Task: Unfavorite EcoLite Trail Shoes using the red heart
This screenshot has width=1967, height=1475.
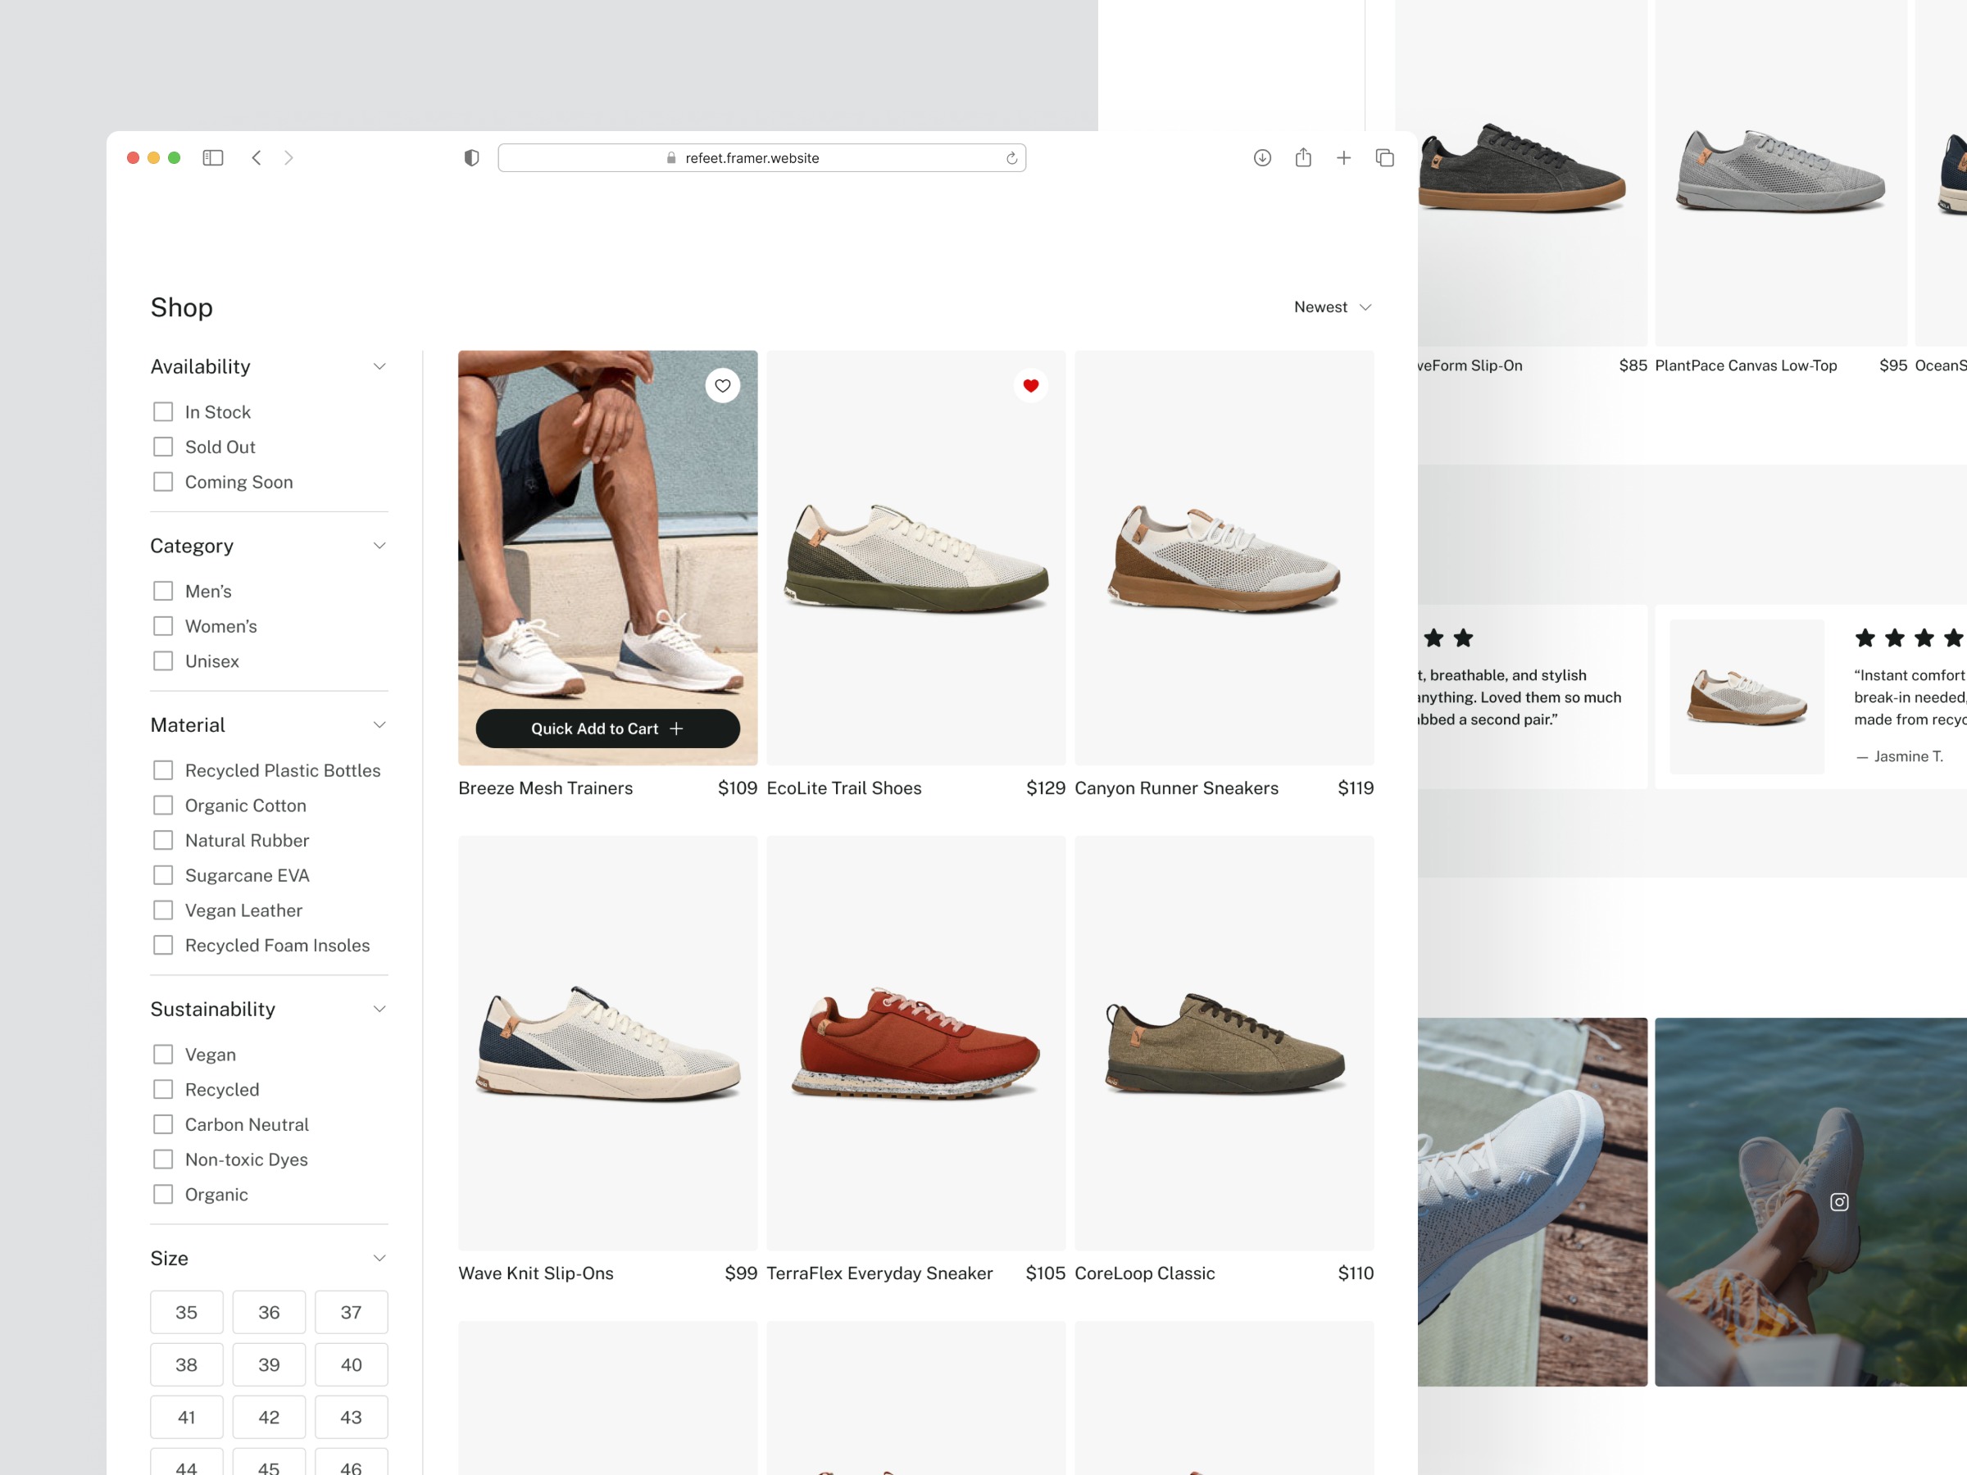Action: click(x=1031, y=386)
